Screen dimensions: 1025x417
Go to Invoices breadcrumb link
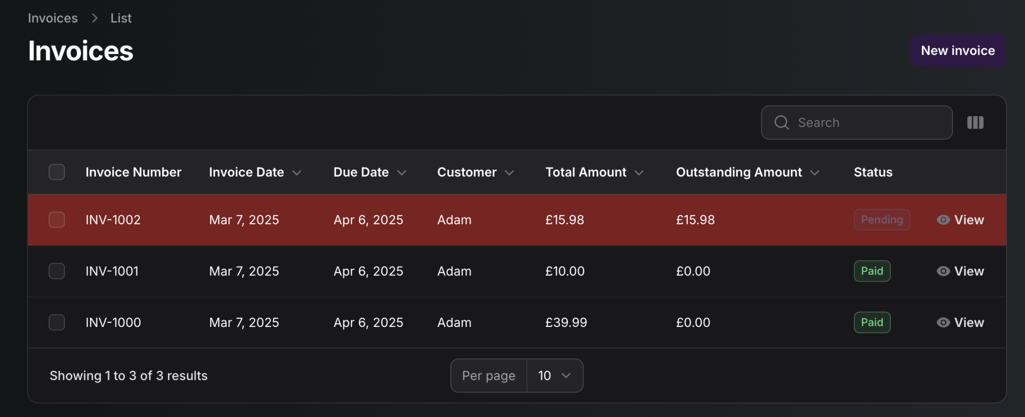53,18
